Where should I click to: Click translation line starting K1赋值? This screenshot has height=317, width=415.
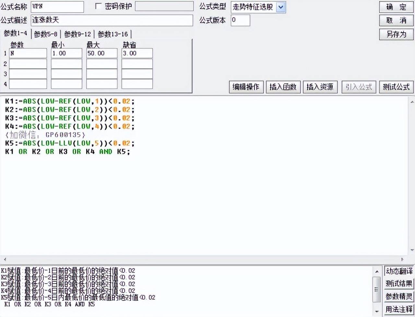(68, 271)
